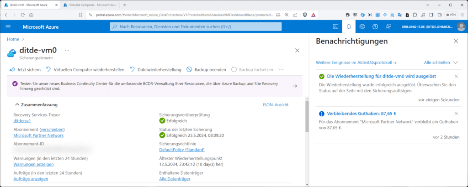Click the green check on the Wiederherstellung notification
468x187 pixels.
click(x=321, y=76)
